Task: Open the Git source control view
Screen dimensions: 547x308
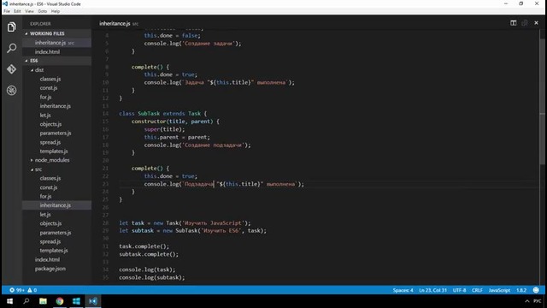Action: (11, 69)
